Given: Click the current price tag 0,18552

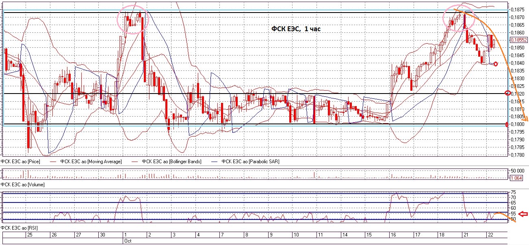Looking at the screenshot, I should [x=519, y=40].
